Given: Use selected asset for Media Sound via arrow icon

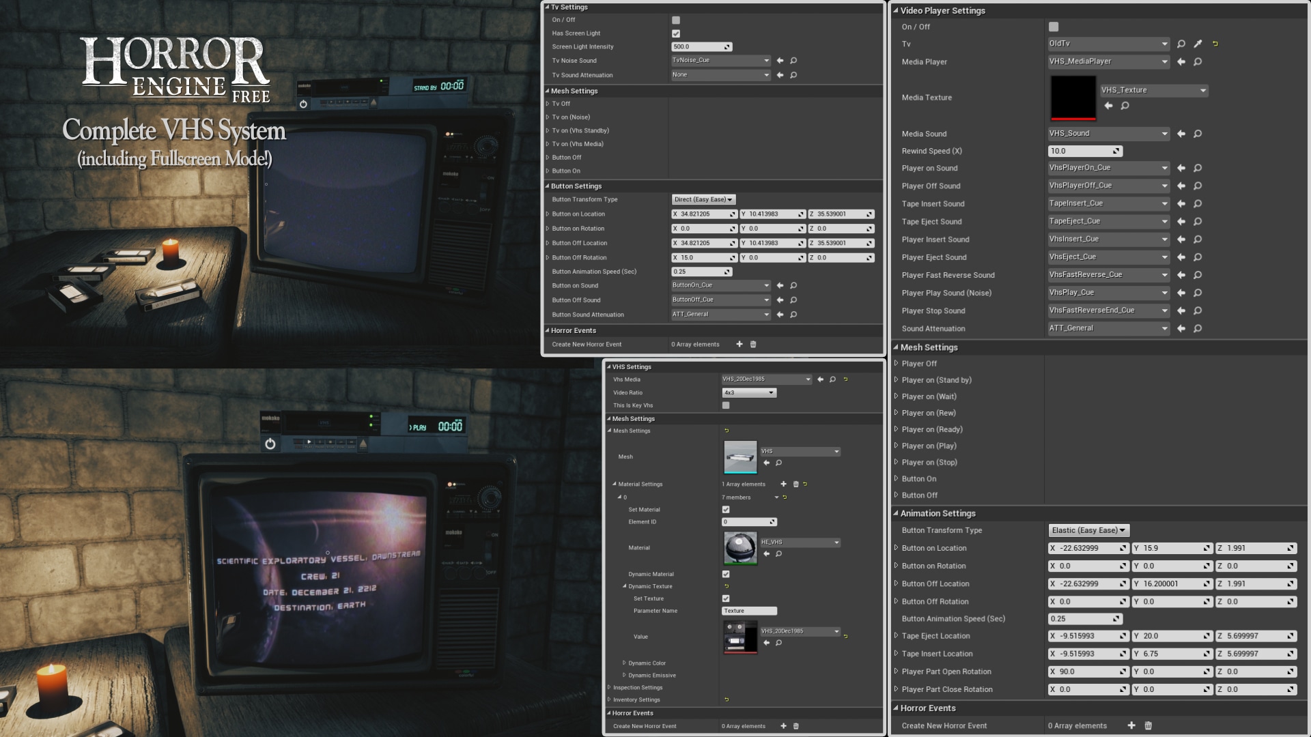Looking at the screenshot, I should pos(1181,134).
